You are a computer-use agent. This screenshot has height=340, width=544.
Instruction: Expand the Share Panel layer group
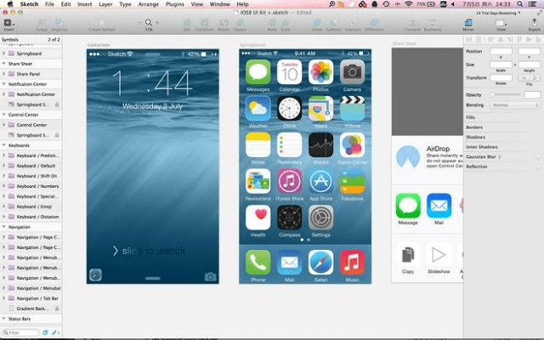(3, 74)
